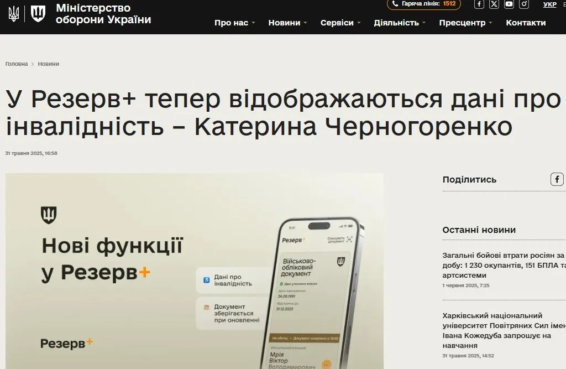Open the YouTube channel icon
Viewport: 566px width, 369px height.
pyautogui.click(x=509, y=4)
